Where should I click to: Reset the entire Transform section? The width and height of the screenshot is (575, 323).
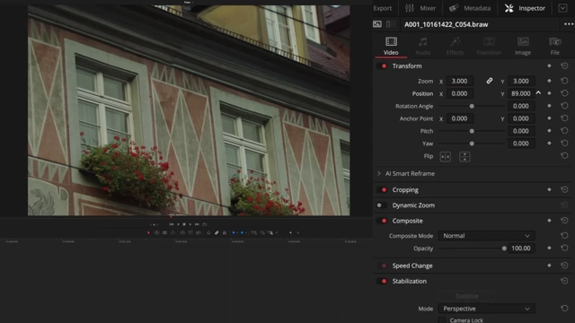tap(564, 65)
